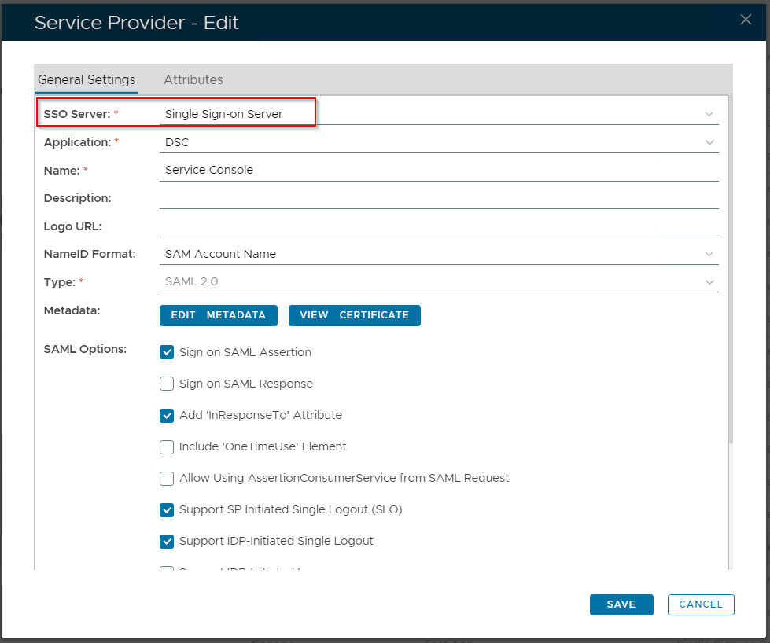770x643 pixels.
Task: Select the General Settings tab
Action: 87,79
